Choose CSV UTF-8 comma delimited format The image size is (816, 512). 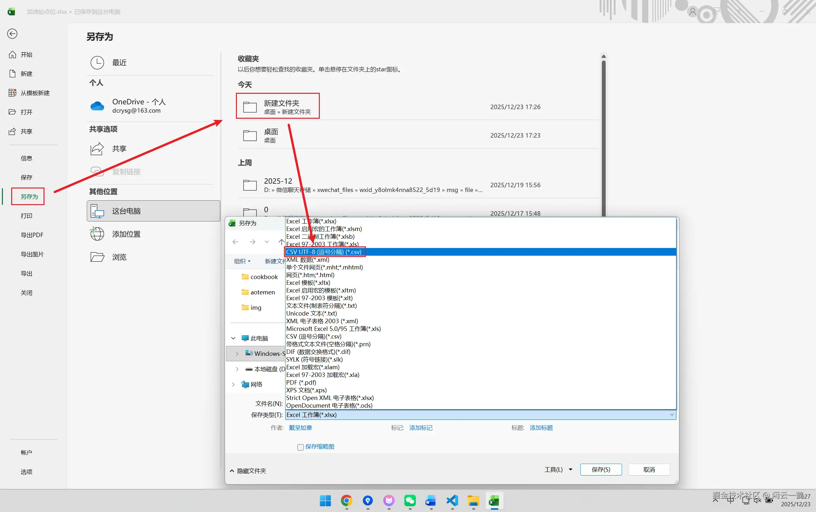[324, 252]
